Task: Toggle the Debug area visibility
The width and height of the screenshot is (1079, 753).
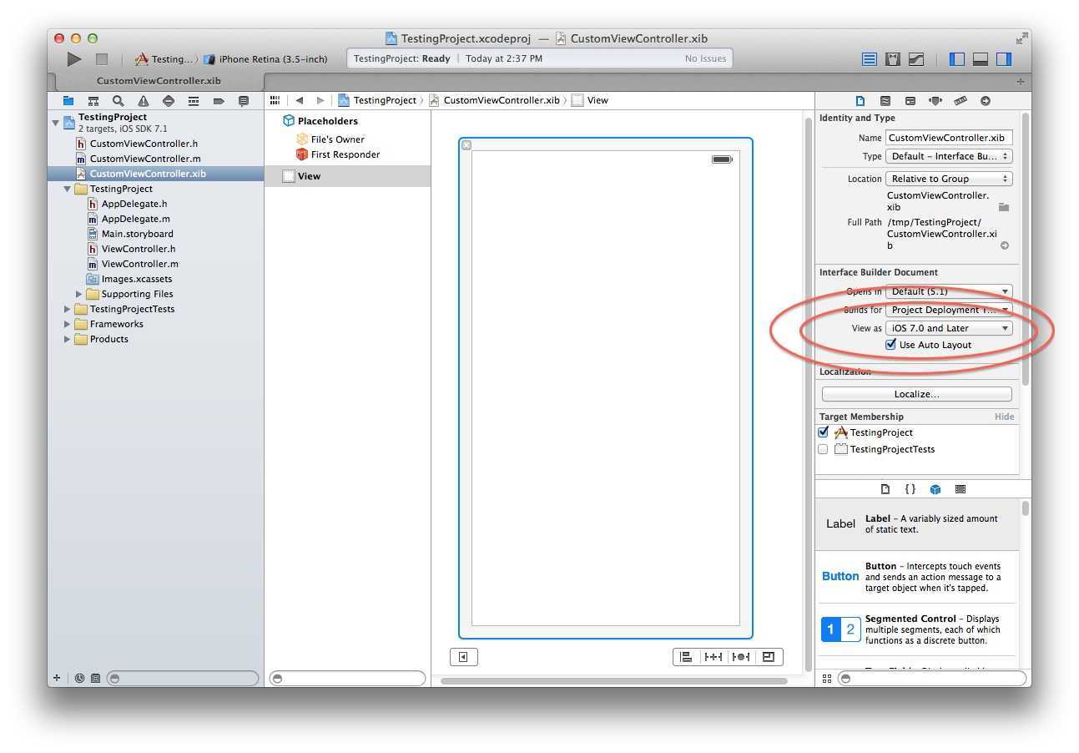Action: [x=981, y=59]
